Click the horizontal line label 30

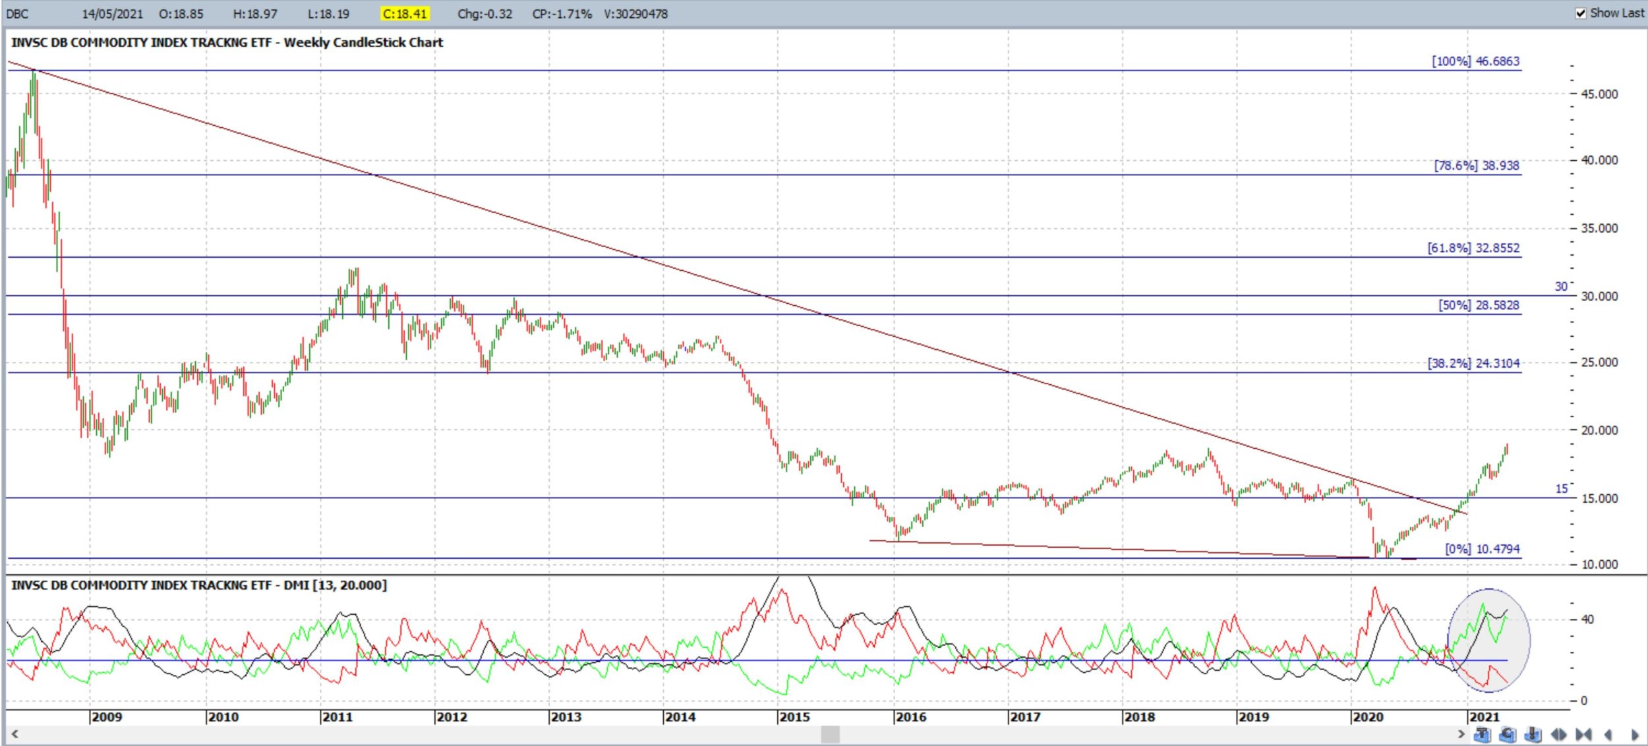tap(1561, 287)
